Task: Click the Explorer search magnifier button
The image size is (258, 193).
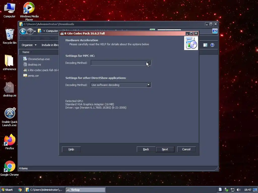Action: point(215,31)
